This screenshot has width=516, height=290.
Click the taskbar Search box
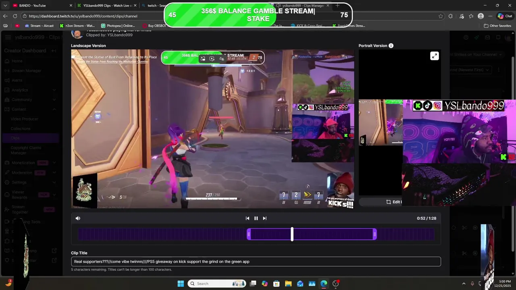click(x=218, y=284)
